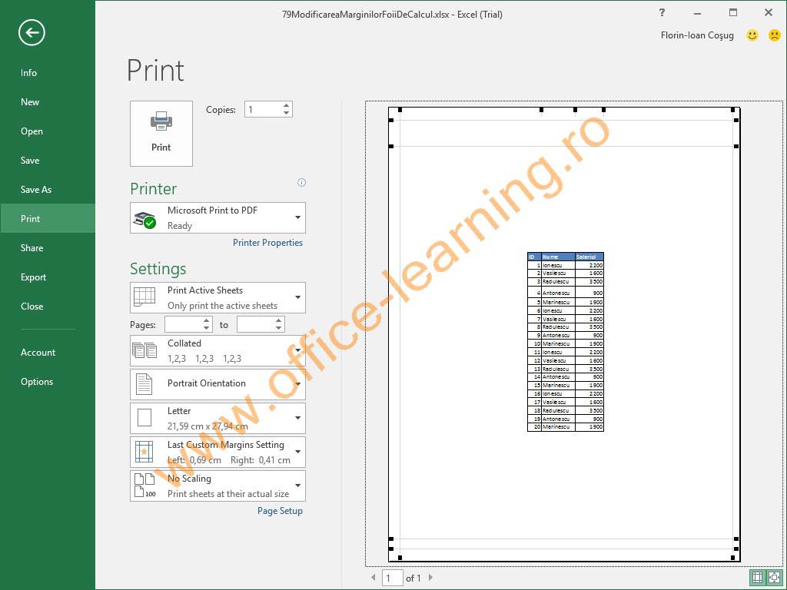Decrease the Pages from value
The width and height of the screenshot is (787, 590).
(x=207, y=329)
